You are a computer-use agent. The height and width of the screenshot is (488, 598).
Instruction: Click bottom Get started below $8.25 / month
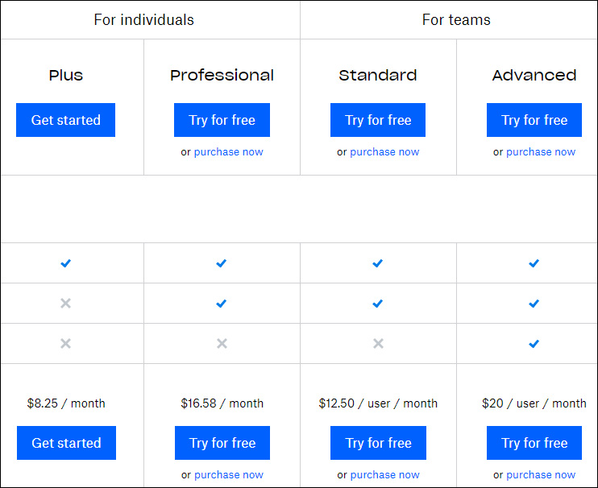point(66,443)
